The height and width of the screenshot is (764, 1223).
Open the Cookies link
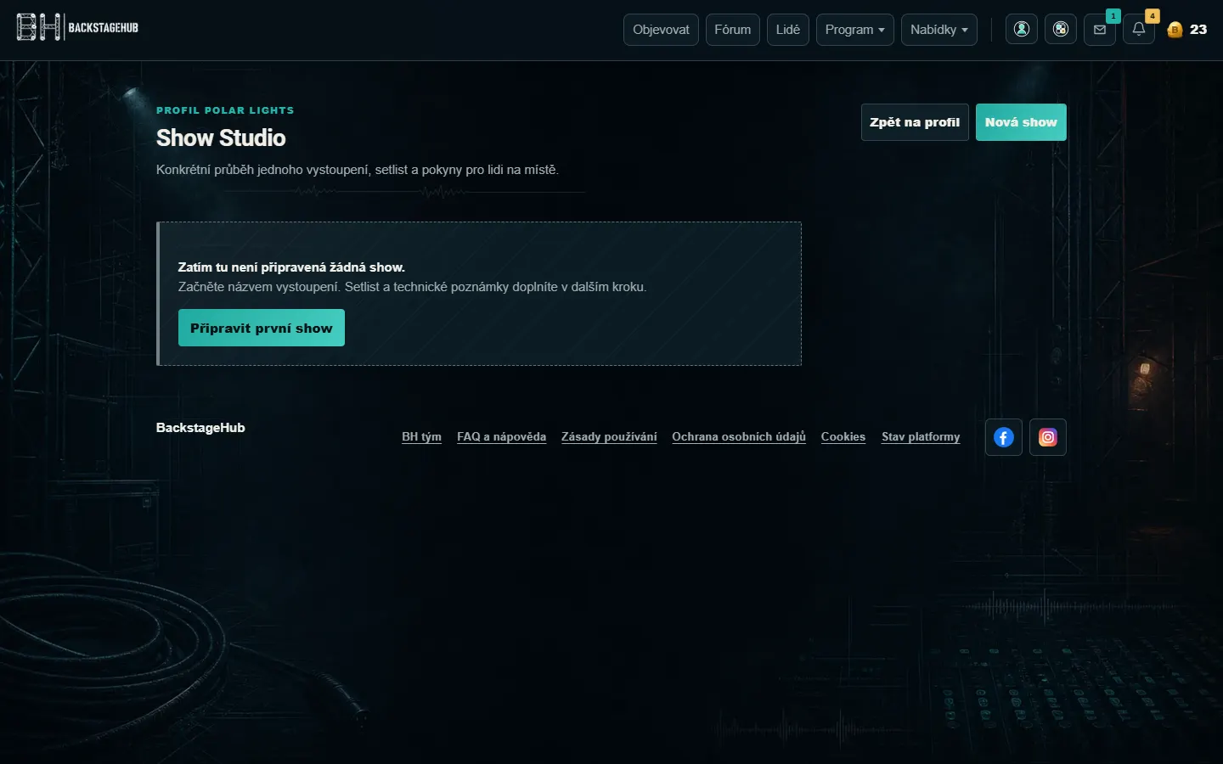(843, 436)
